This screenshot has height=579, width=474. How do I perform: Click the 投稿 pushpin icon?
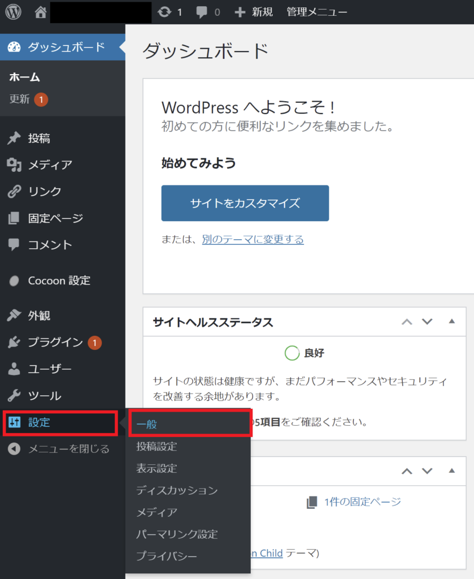click(14, 138)
